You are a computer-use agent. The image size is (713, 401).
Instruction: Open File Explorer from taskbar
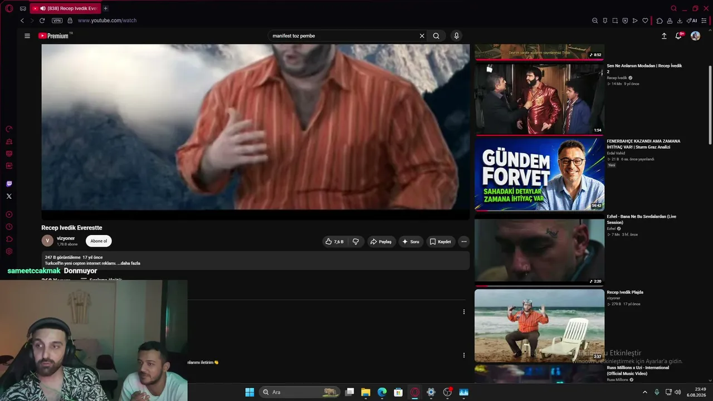[x=365, y=392]
